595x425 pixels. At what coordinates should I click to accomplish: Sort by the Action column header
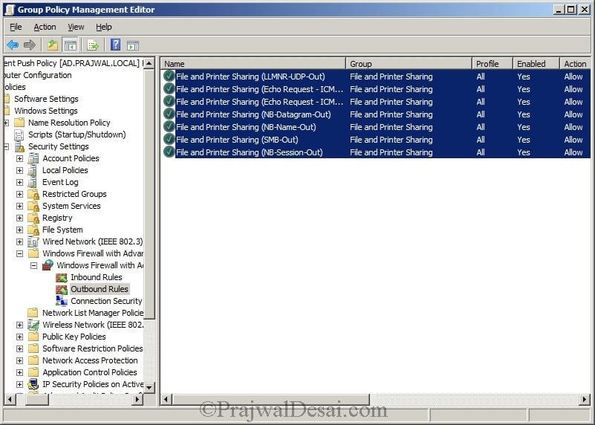click(x=575, y=64)
